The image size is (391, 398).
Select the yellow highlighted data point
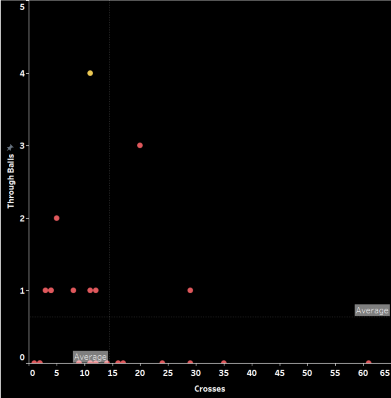[x=90, y=73]
